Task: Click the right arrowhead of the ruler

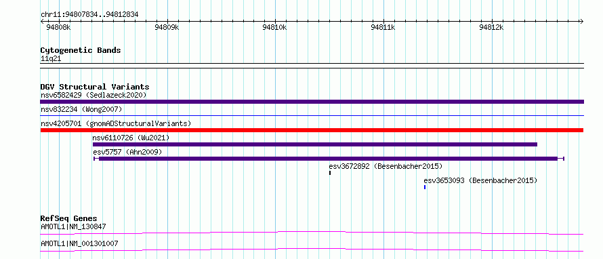Action: click(581, 22)
